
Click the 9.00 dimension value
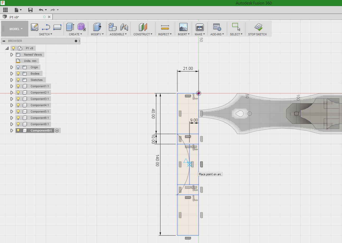194,120
